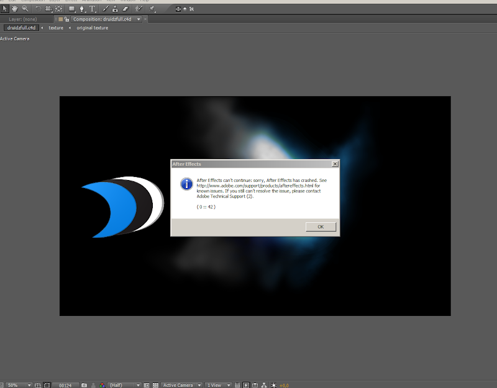497x388 pixels.
Task: Switch to the Layer: (none) tab
Action: (23, 19)
